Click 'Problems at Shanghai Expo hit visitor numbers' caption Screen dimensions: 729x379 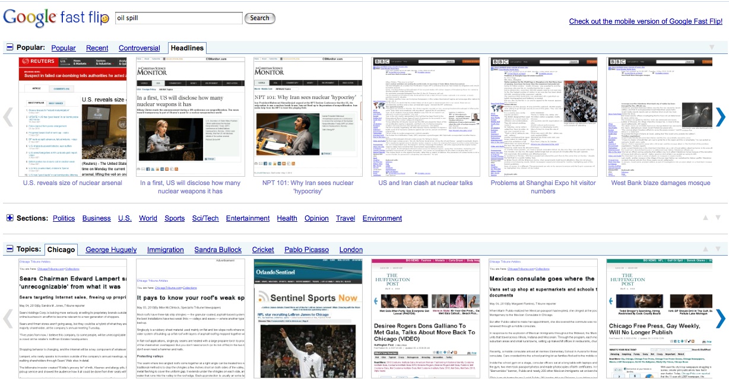click(x=543, y=187)
